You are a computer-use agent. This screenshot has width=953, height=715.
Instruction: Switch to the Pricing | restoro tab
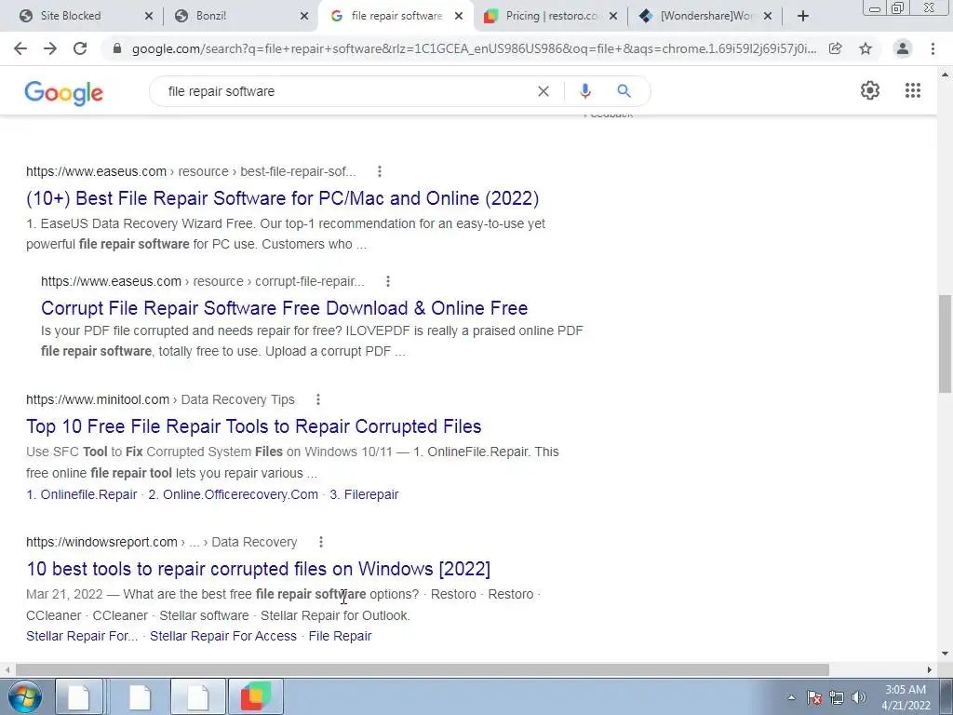(x=550, y=16)
